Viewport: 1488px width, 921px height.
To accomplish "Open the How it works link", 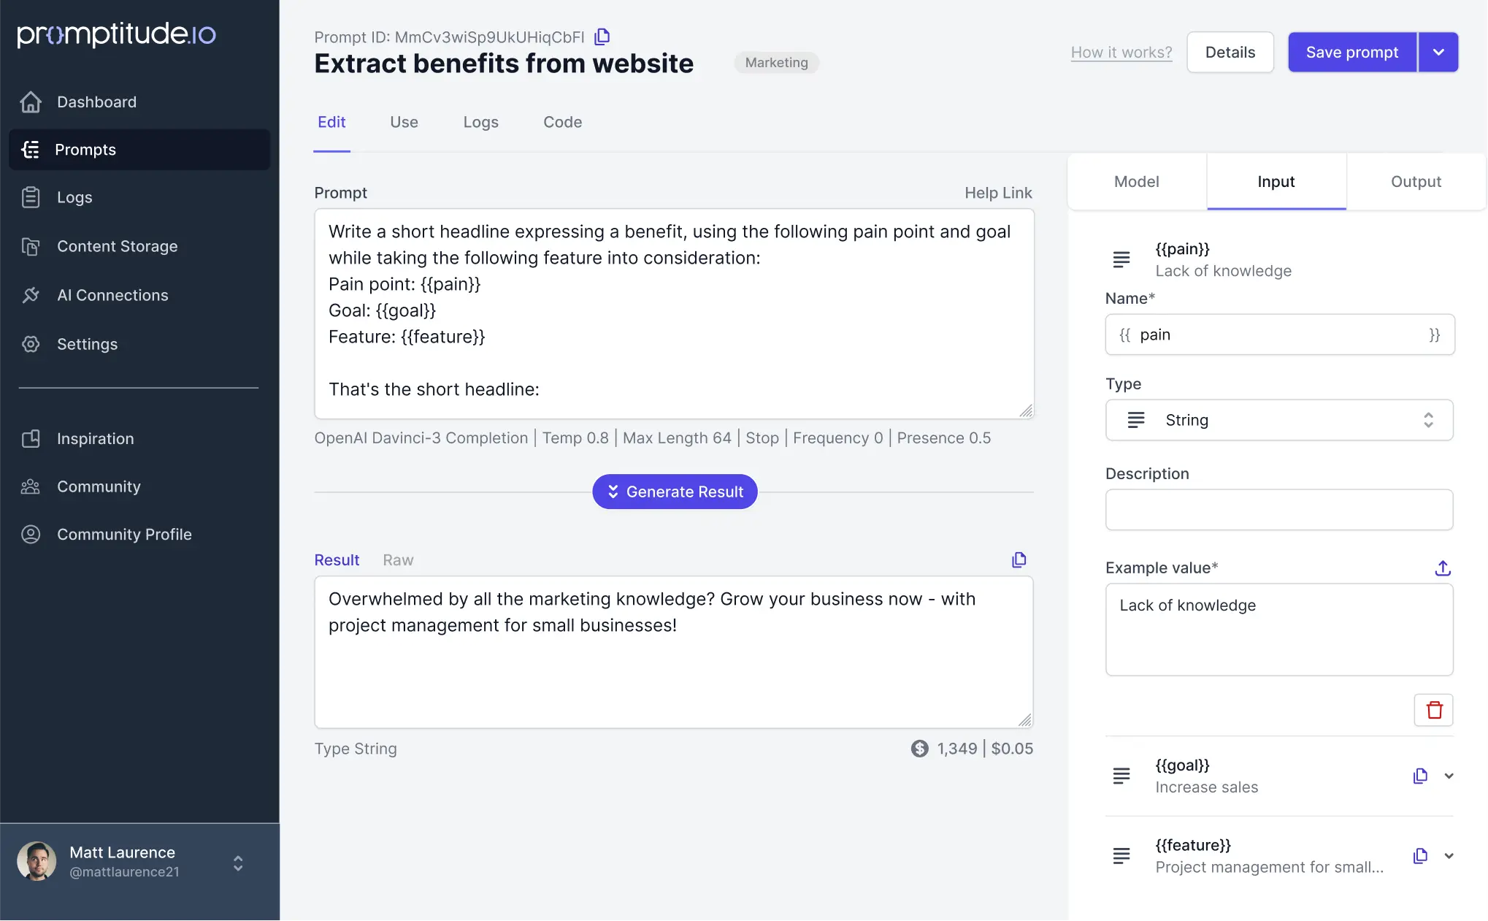I will tap(1121, 52).
